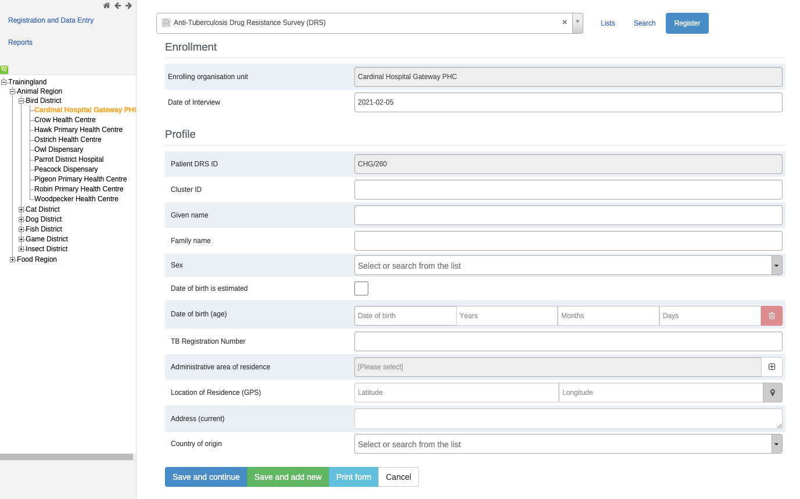Click Save and continue button

tap(206, 477)
